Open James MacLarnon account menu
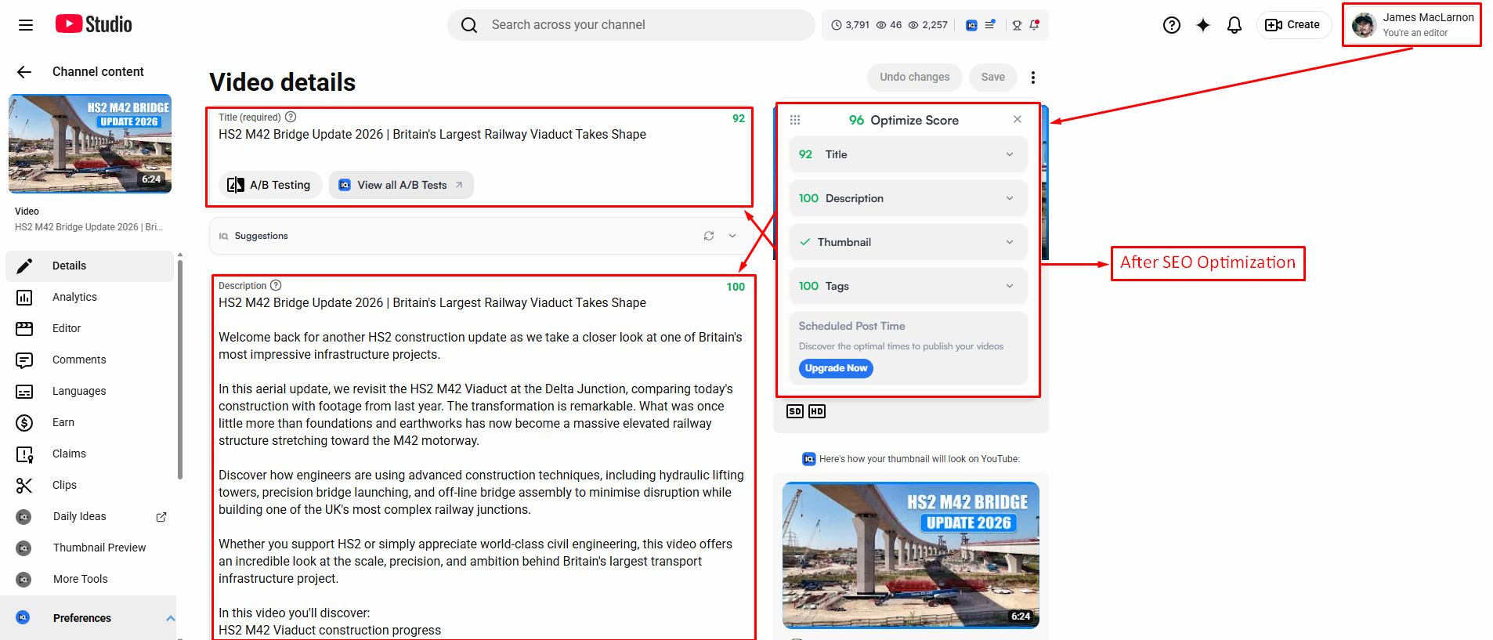The image size is (1493, 640). point(1412,25)
